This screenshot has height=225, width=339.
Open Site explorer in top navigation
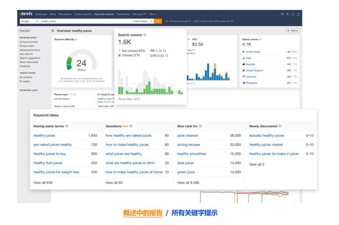click(65, 14)
